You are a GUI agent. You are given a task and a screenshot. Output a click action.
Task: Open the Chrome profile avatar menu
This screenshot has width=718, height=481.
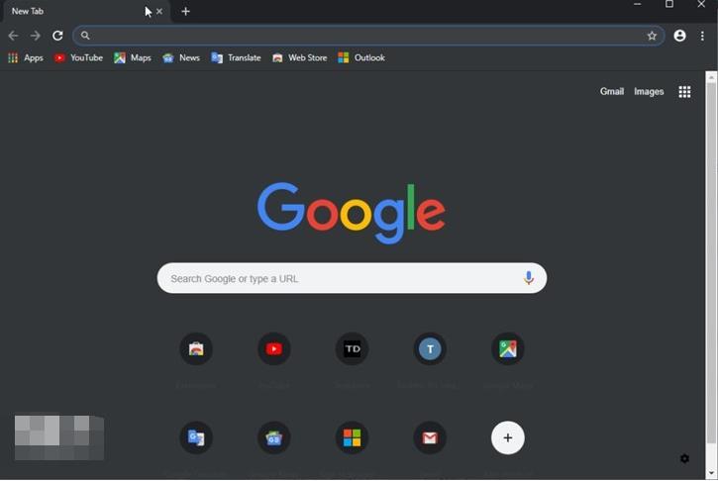(x=679, y=36)
